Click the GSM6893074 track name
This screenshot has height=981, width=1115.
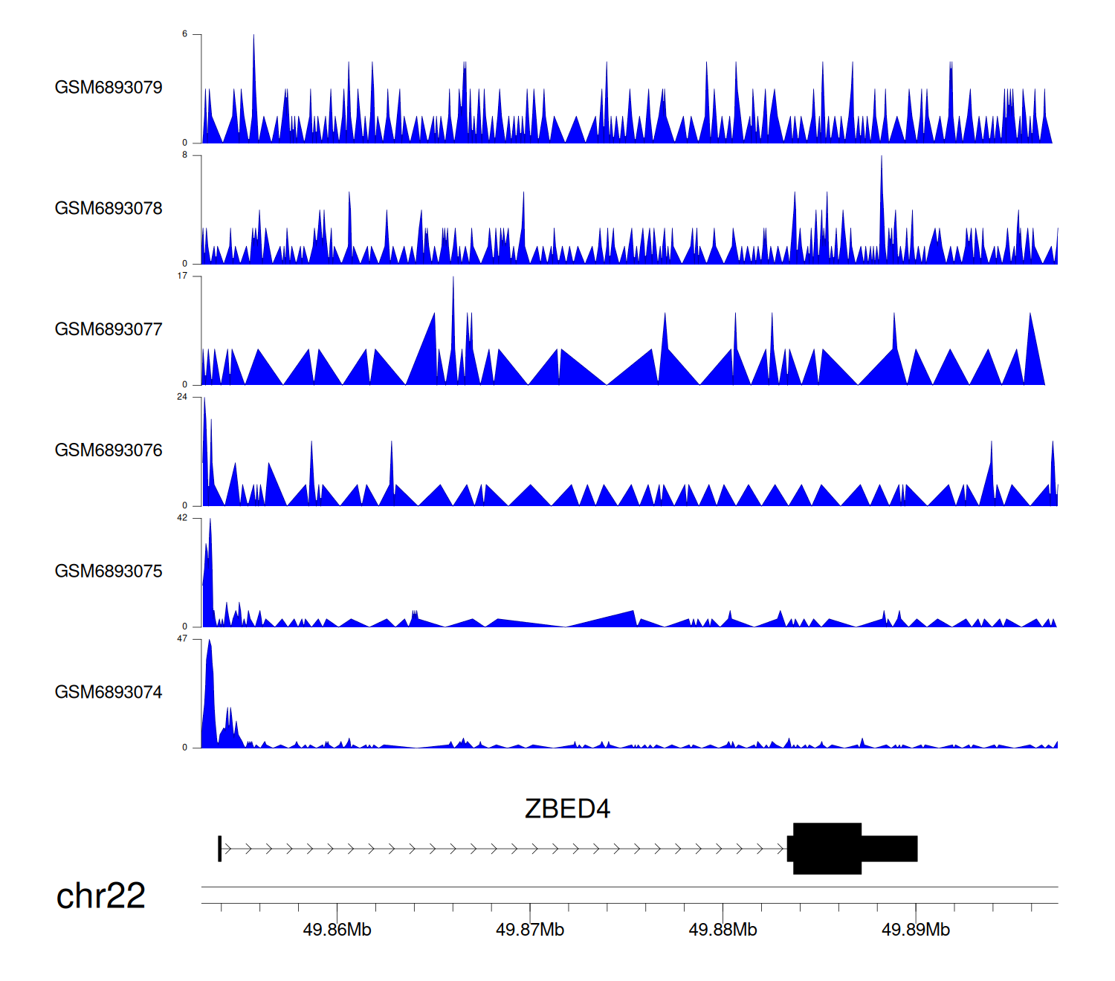pyautogui.click(x=109, y=693)
